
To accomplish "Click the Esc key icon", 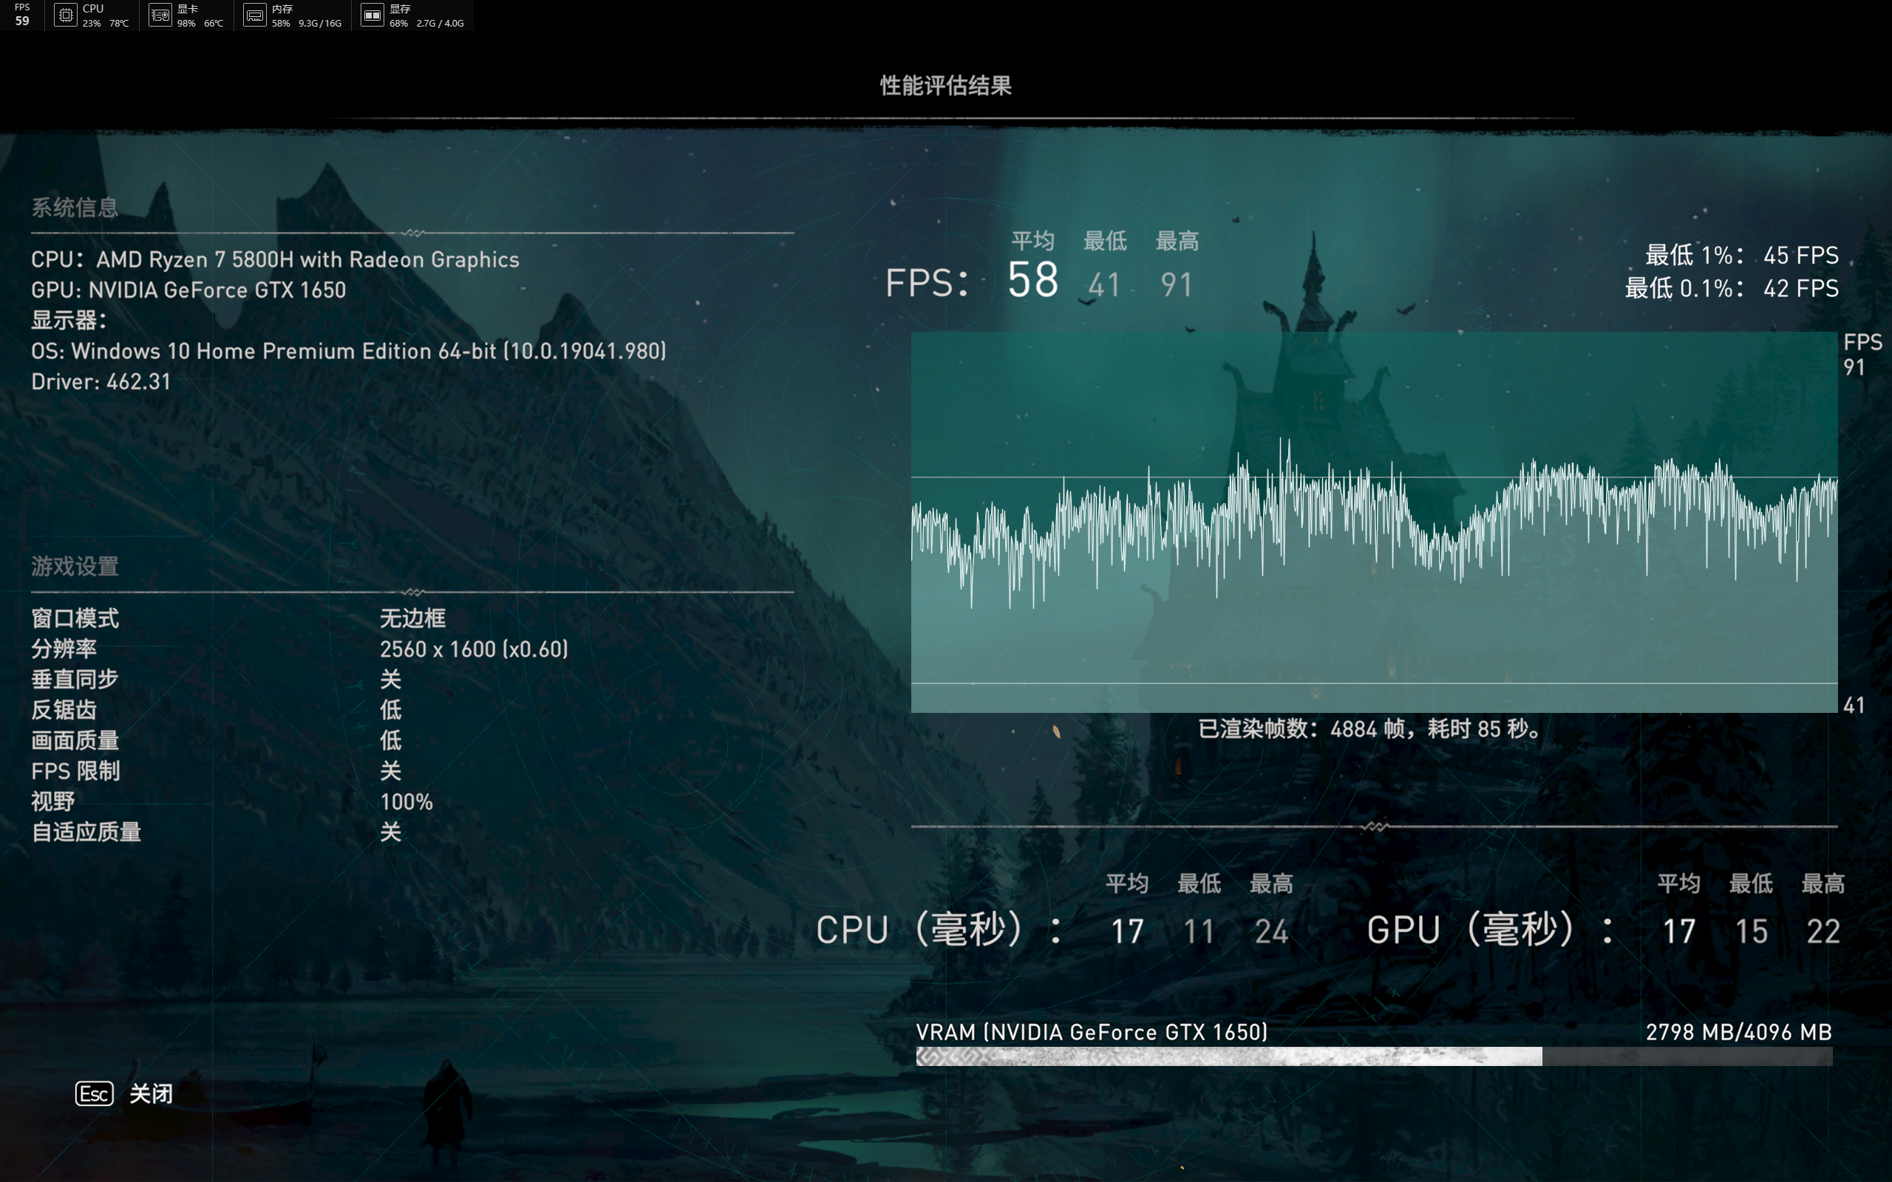I will click(x=95, y=1093).
